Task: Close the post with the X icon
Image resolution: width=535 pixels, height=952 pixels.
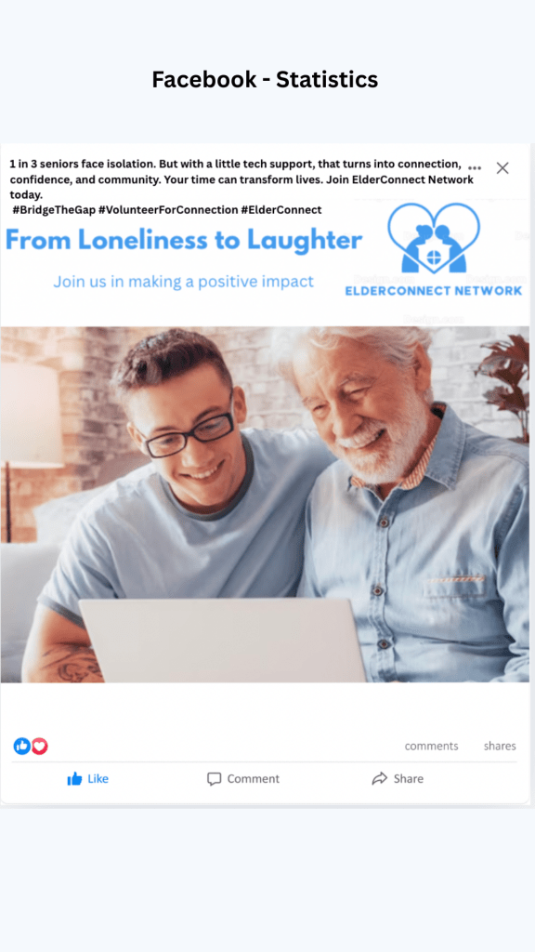Action: click(x=502, y=168)
